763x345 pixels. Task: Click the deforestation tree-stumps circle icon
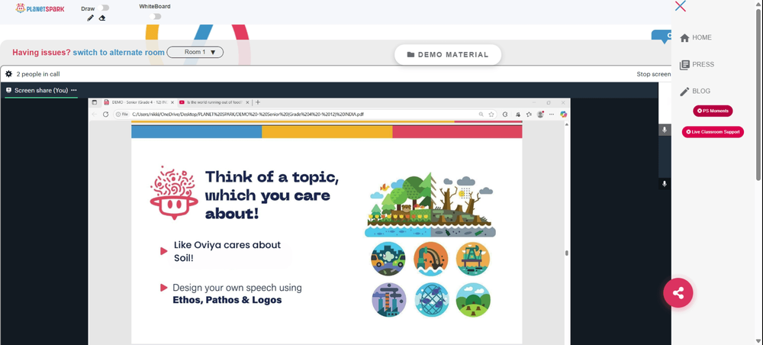473,300
